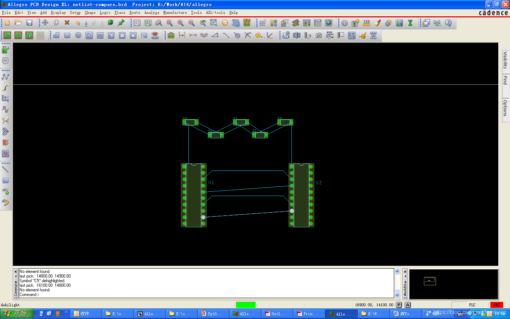Click the Flip design icon
This screenshot has height=319, width=510.
(247, 23)
